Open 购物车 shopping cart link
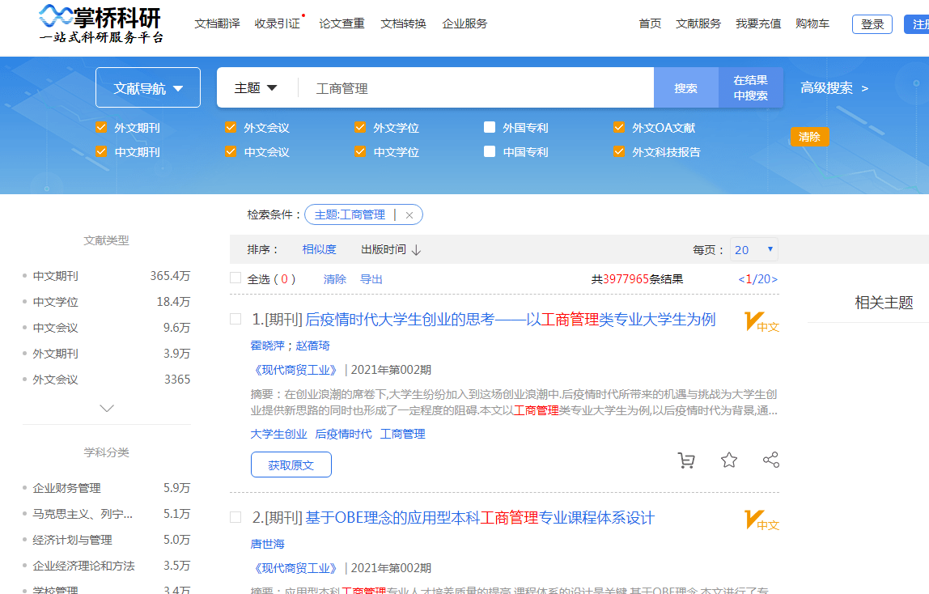Viewport: 929px width, 594px height. coord(812,23)
